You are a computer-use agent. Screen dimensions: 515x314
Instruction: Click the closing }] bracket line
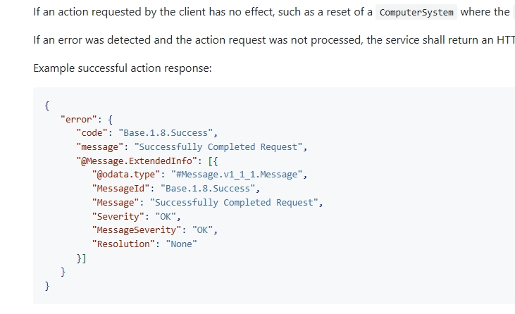coord(82,258)
